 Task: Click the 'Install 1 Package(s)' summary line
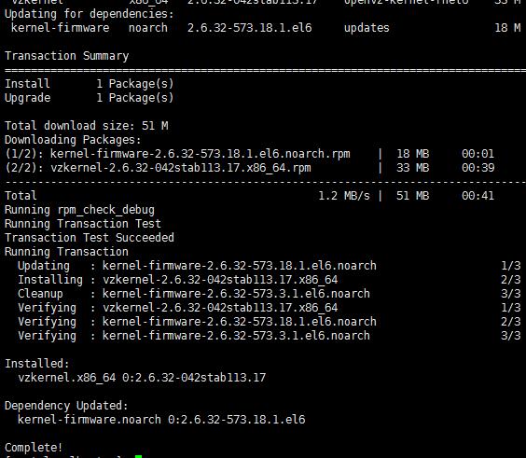click(90, 84)
